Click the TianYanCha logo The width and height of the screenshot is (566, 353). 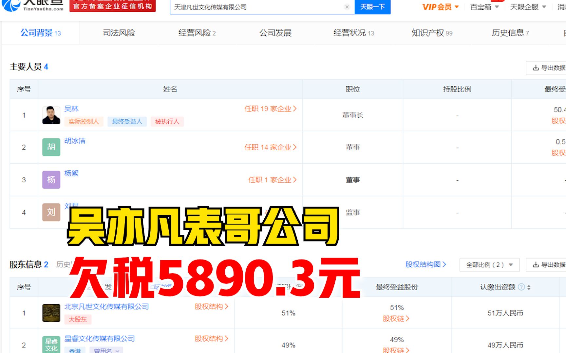pyautogui.click(x=33, y=6)
